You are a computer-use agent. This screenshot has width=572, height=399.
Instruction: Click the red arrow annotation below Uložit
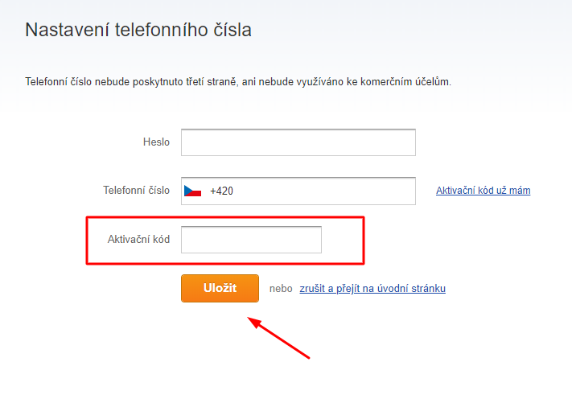[x=278, y=338]
